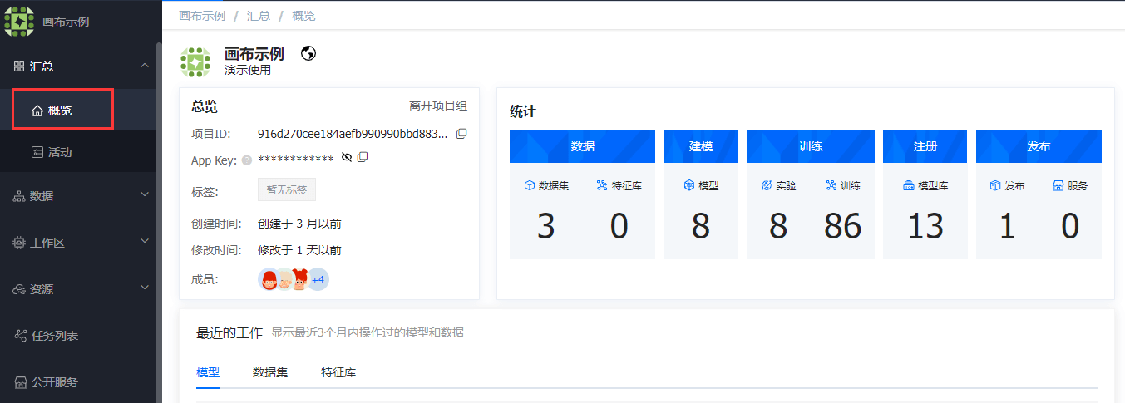Click the truncated 项目ID value 916d270cee…
This screenshot has height=403, width=1125.
tap(353, 133)
